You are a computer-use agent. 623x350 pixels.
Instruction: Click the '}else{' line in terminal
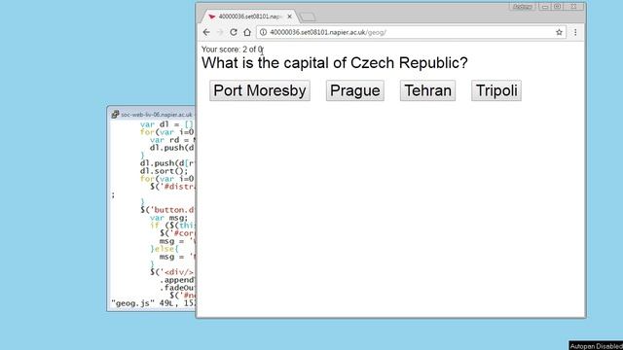tap(165, 249)
